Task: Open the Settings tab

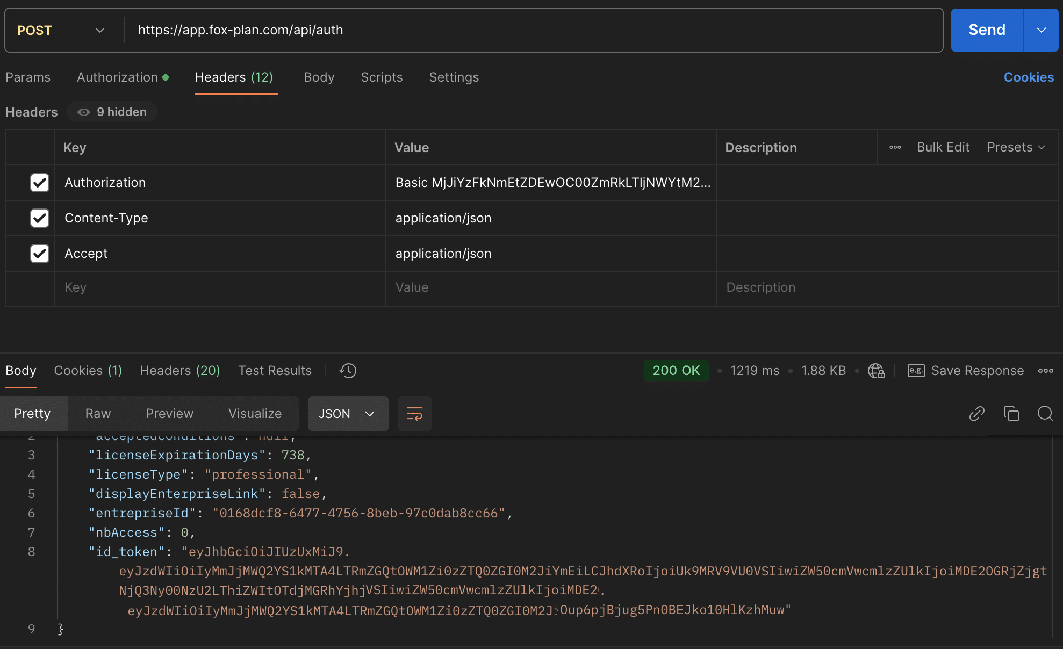Action: pos(454,77)
